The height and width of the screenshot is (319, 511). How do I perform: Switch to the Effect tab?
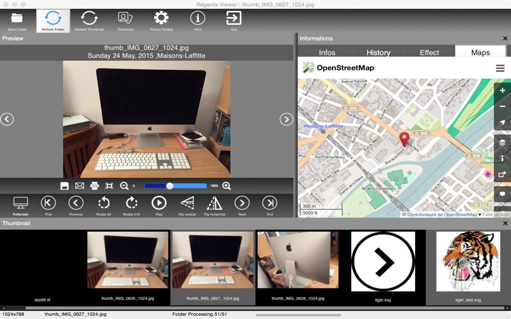[429, 53]
